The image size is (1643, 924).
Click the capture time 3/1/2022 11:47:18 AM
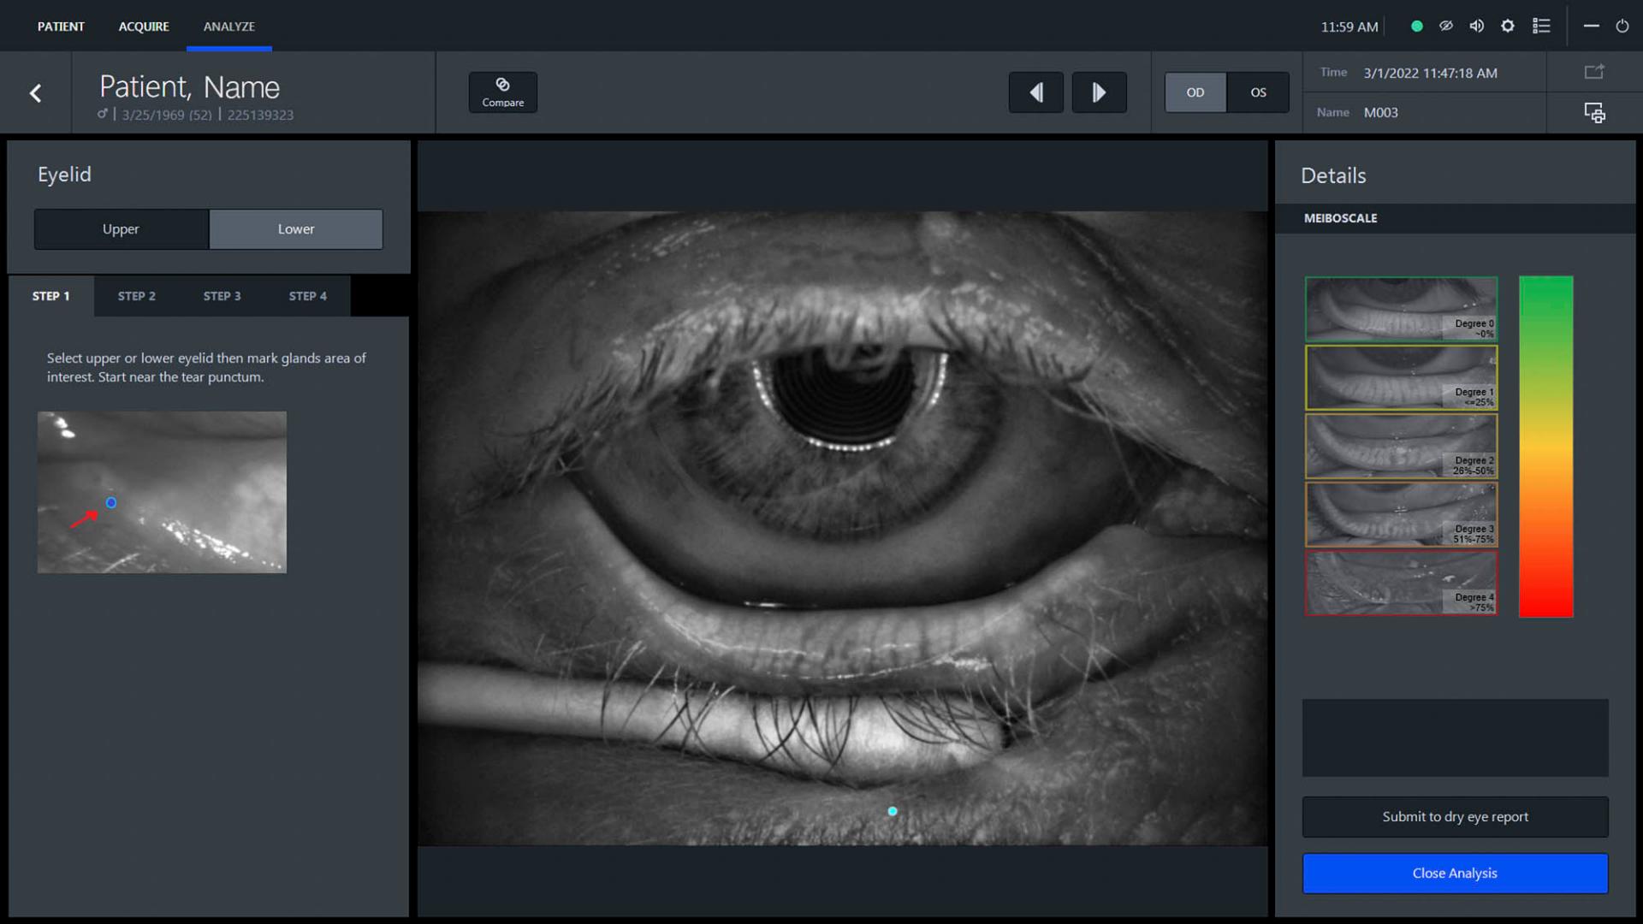pyautogui.click(x=1430, y=73)
